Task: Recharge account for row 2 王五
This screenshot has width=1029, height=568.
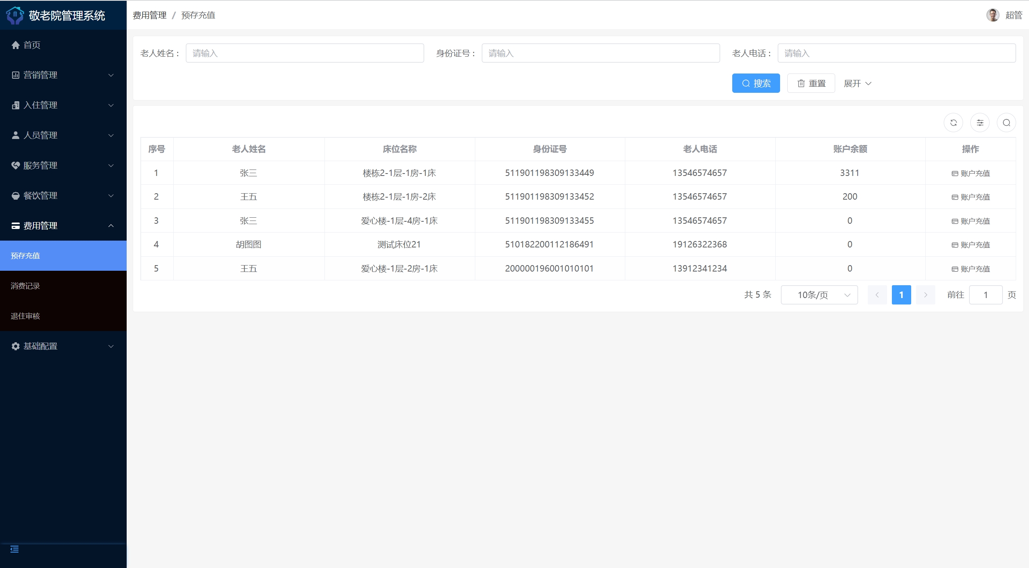Action: point(970,197)
